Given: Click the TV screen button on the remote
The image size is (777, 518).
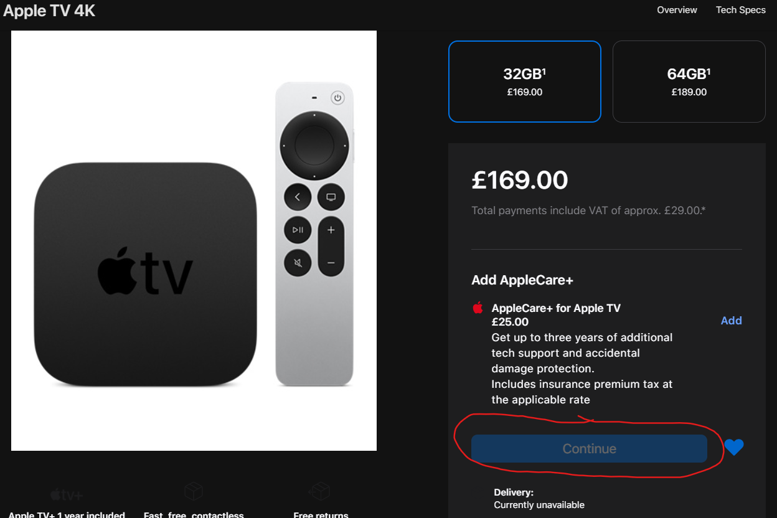Looking at the screenshot, I should pyautogui.click(x=331, y=197).
